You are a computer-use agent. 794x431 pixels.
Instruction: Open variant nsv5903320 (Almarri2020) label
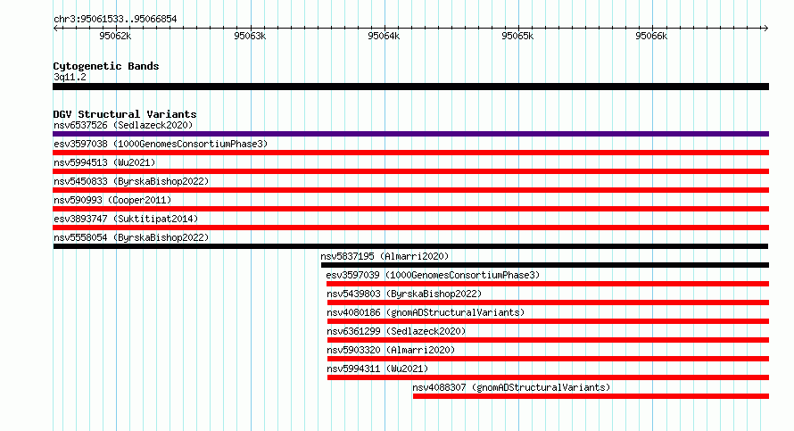tap(391, 350)
